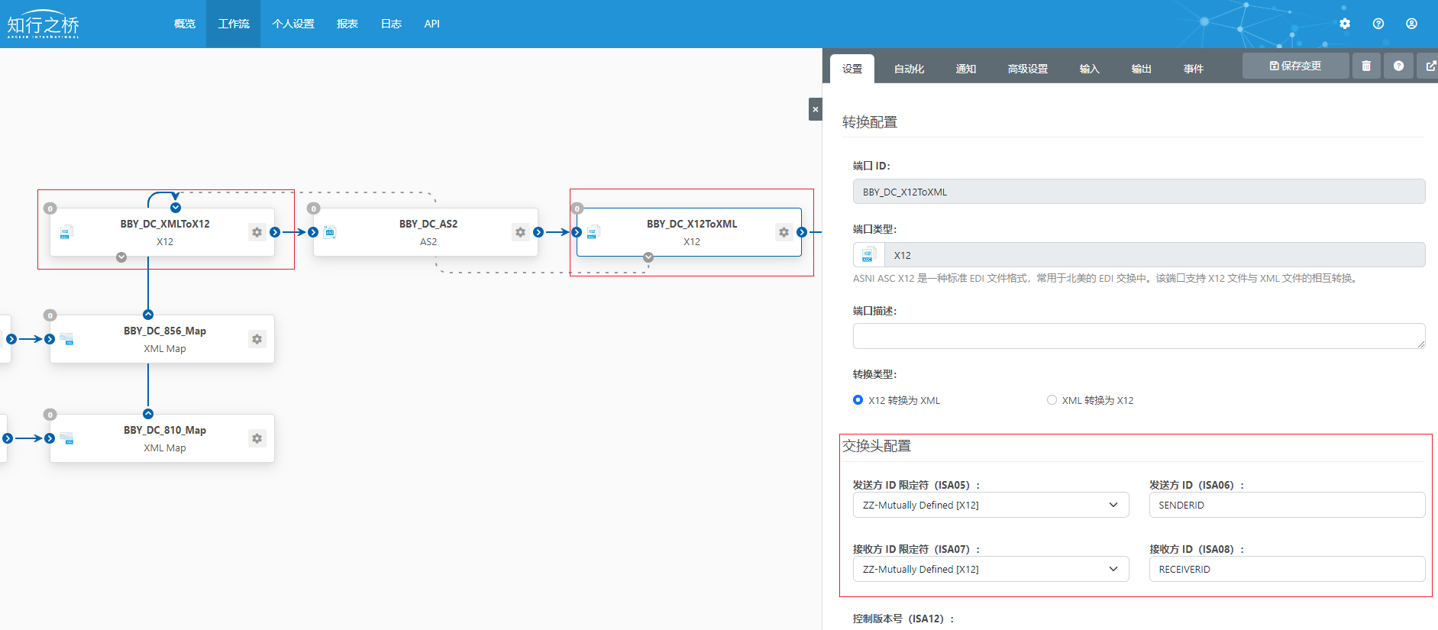
Task: Select the XML 转换为 X12 radio option
Action: coord(1052,400)
